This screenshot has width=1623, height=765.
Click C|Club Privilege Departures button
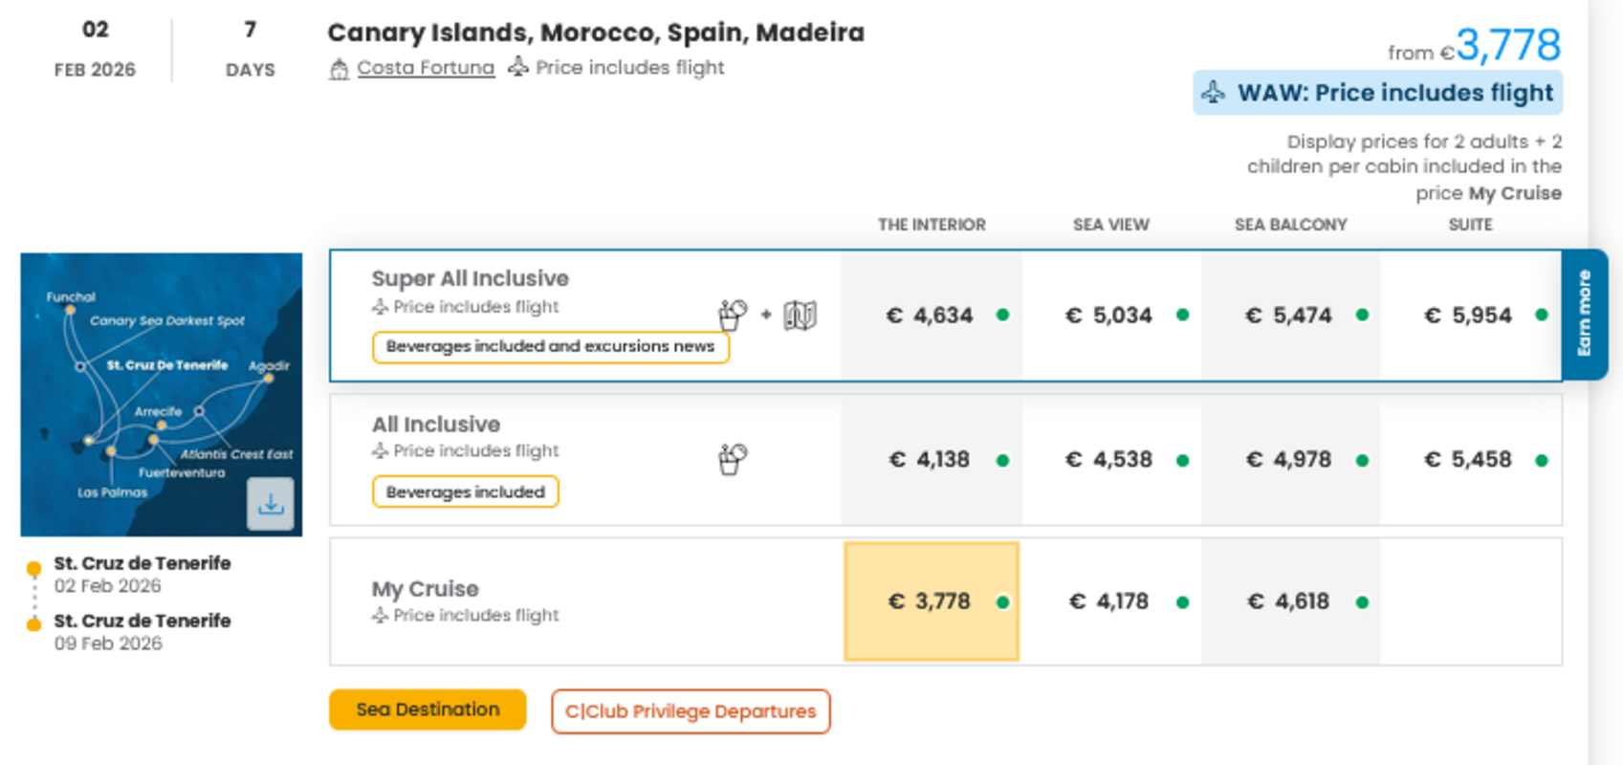[690, 711]
